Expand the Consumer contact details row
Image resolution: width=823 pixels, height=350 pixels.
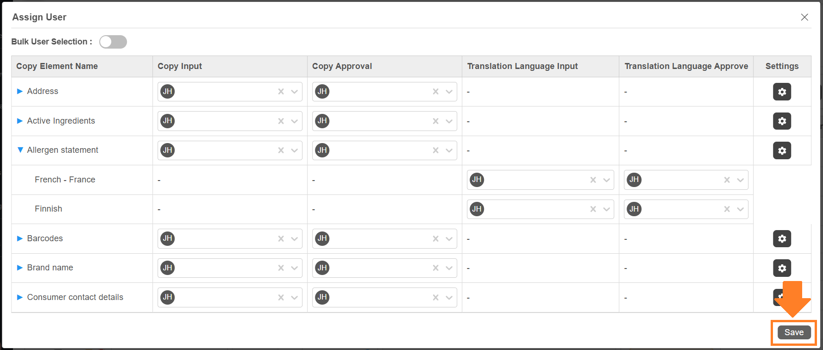click(20, 297)
